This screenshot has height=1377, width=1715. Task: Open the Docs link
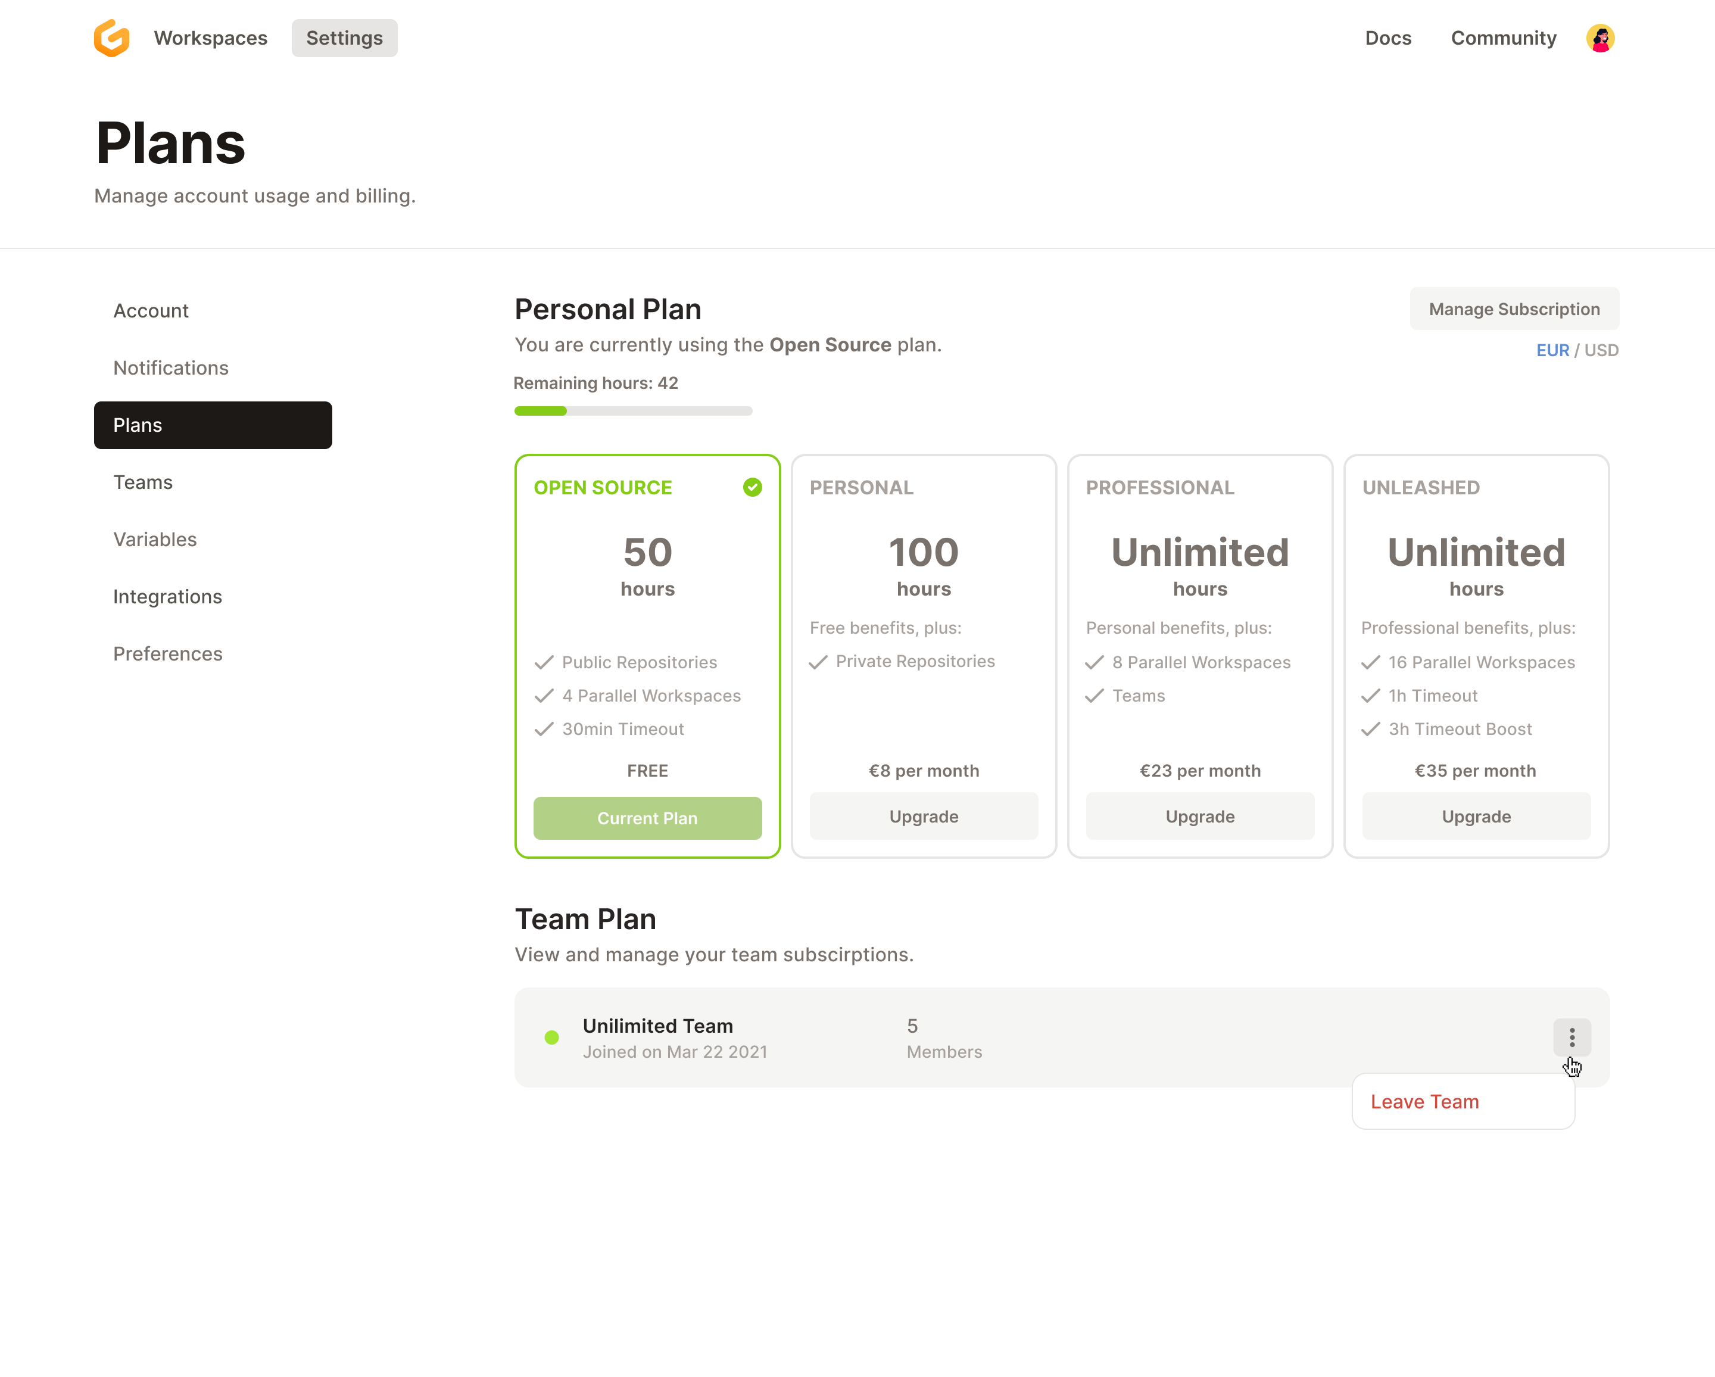click(1387, 38)
